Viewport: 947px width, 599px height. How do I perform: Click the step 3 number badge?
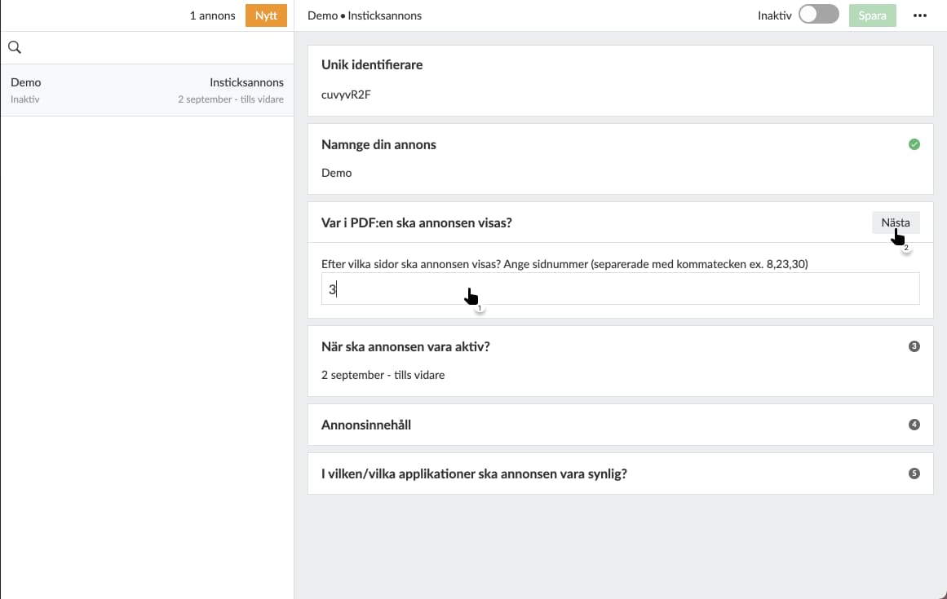pos(914,346)
